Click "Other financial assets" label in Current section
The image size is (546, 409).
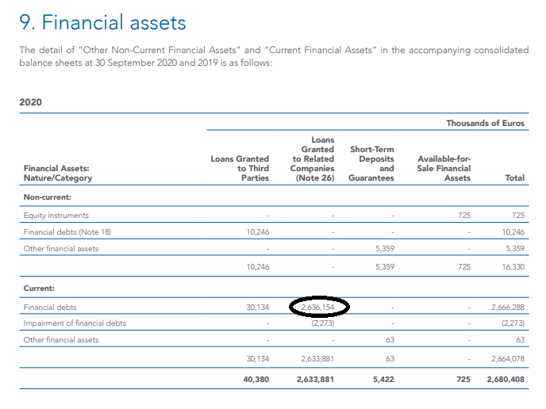pyautogui.click(x=61, y=340)
